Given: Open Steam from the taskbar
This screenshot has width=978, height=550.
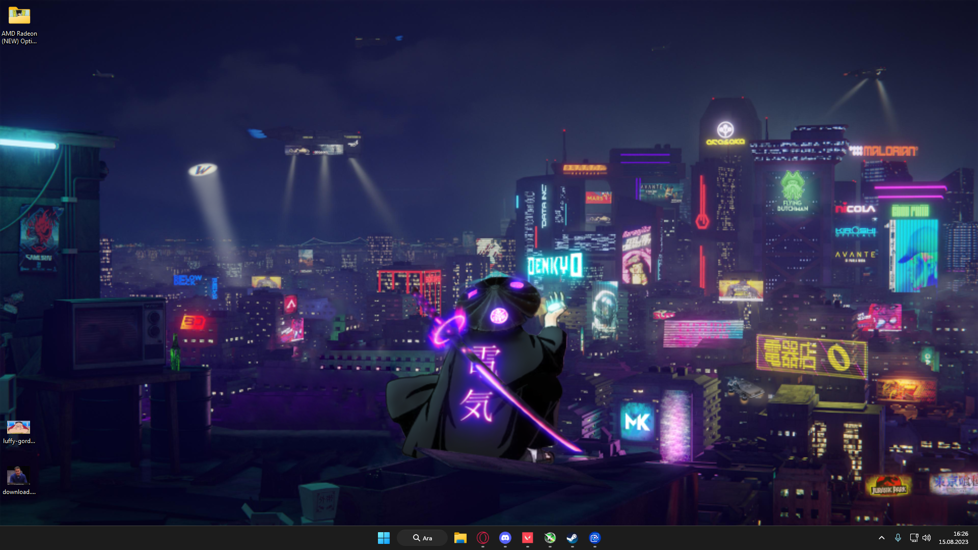Looking at the screenshot, I should (x=573, y=538).
